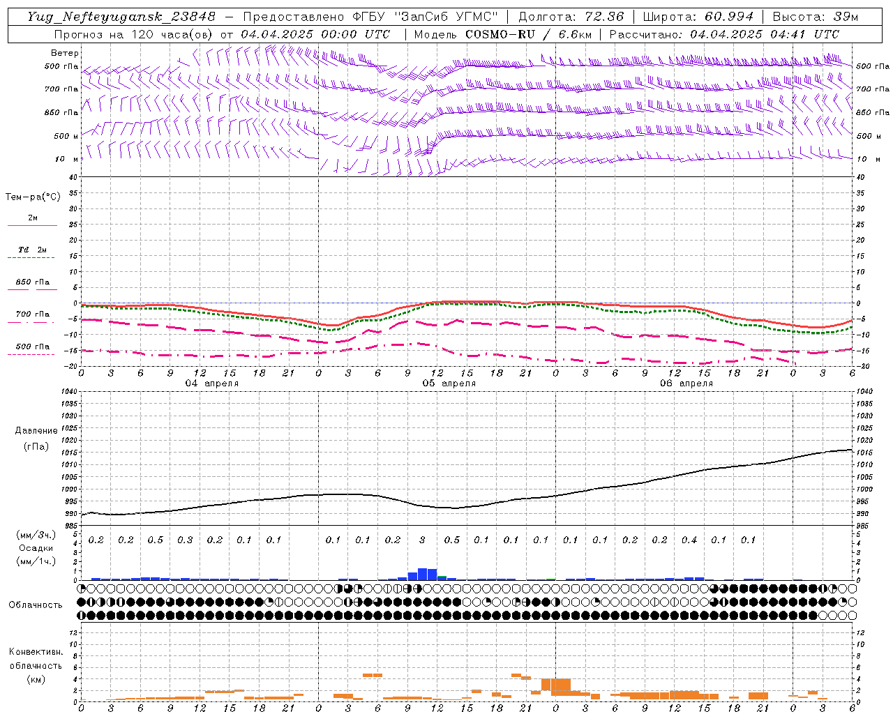Click the 05 апреля date label
The height and width of the screenshot is (714, 893).
tap(449, 383)
